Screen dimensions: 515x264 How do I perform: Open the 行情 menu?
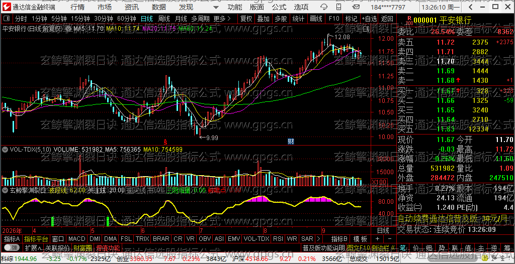[77, 7]
